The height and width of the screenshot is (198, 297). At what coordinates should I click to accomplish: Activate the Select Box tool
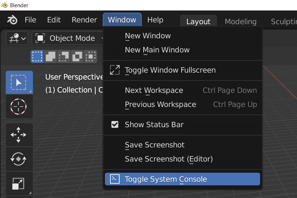[19, 82]
